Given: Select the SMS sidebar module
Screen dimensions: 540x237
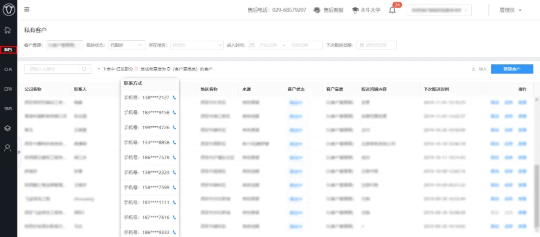Looking at the screenshot, I should pyautogui.click(x=8, y=109).
